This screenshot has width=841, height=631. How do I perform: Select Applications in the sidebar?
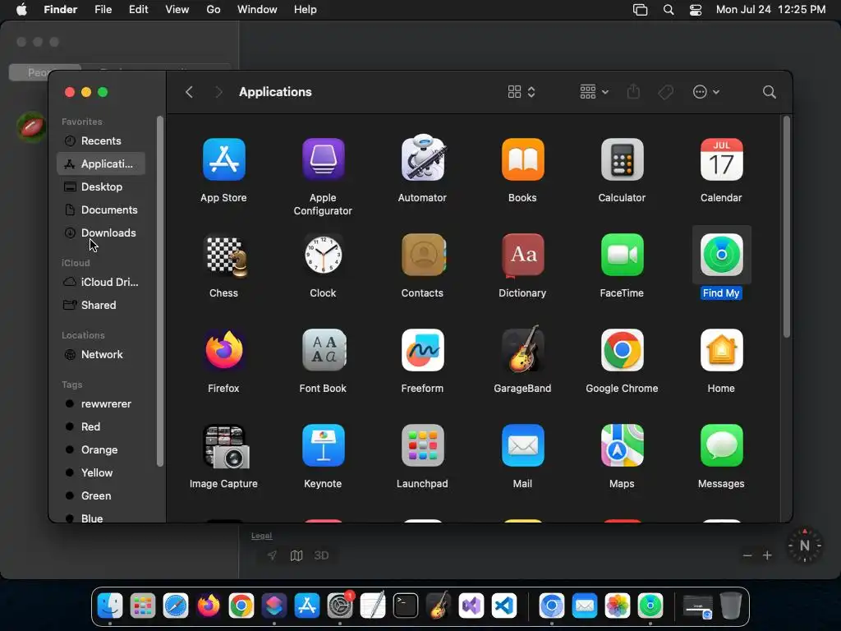point(101,164)
